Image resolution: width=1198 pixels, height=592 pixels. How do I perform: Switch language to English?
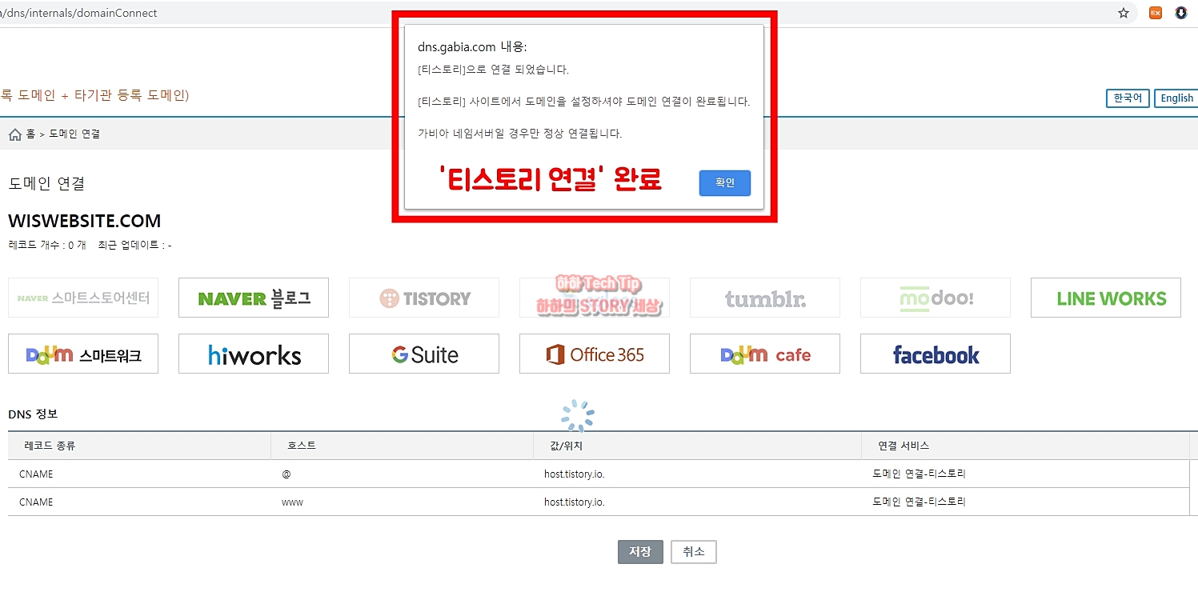1176,98
